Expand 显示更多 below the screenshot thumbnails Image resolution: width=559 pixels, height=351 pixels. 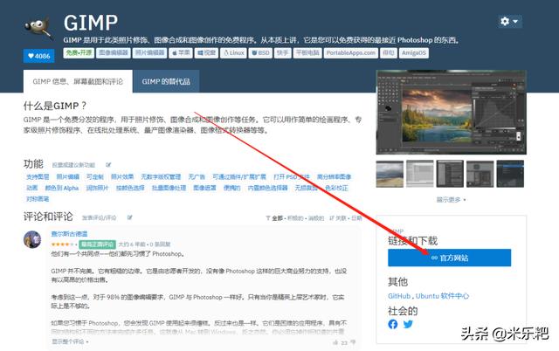coord(451,200)
